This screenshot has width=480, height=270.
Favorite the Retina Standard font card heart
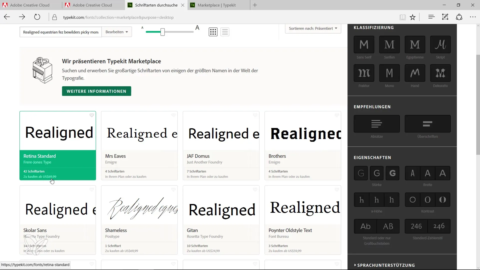coord(92,115)
